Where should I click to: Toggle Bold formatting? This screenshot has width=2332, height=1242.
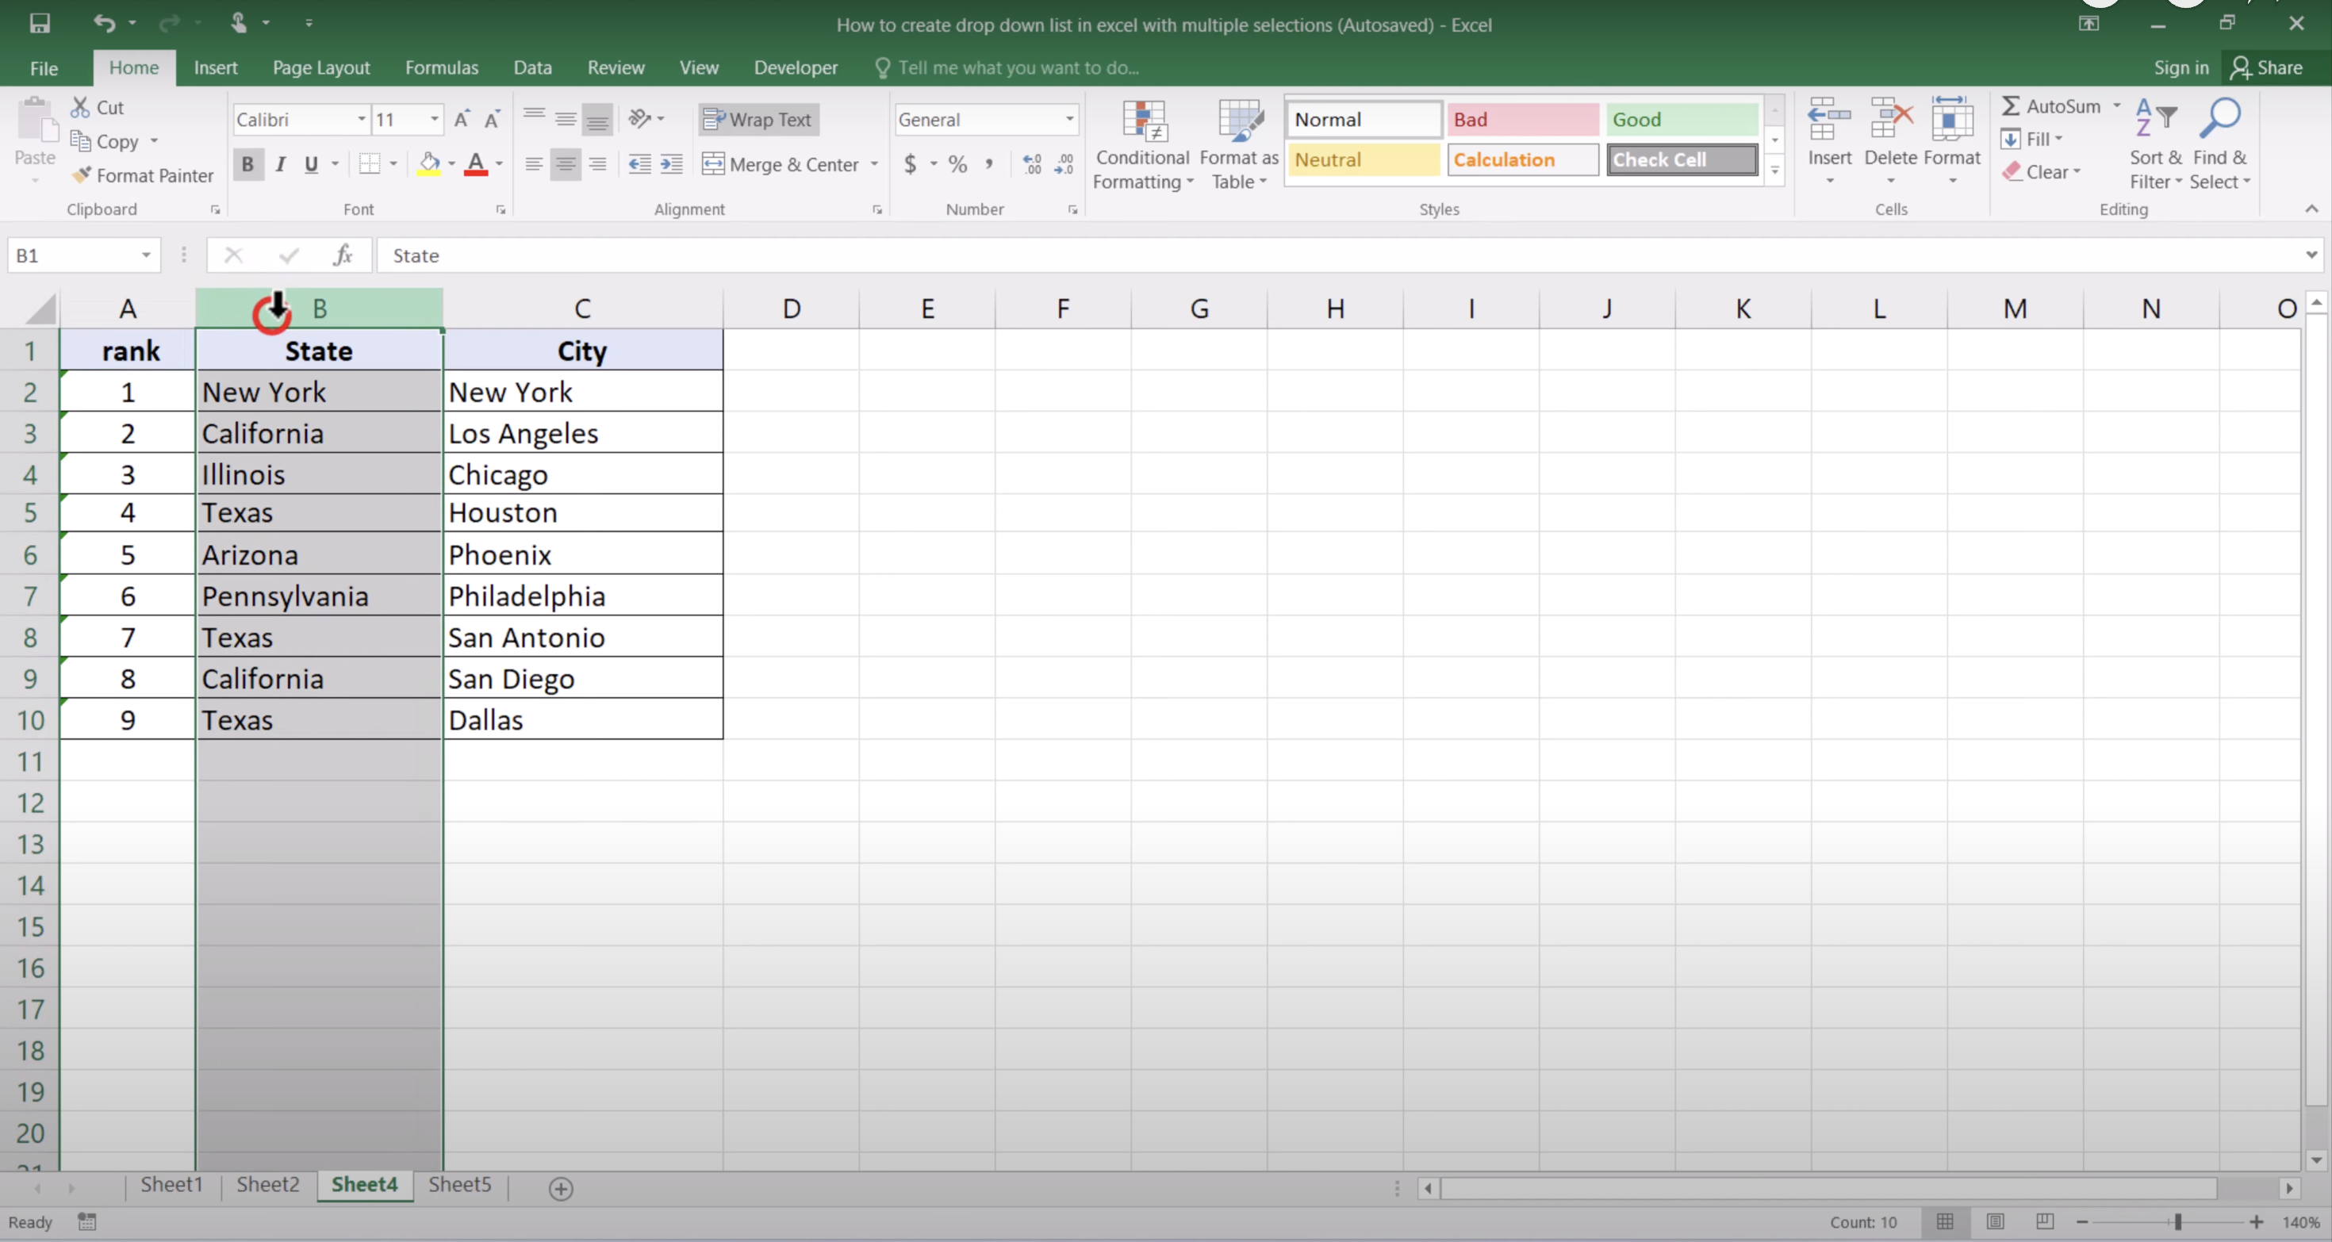coord(247,164)
